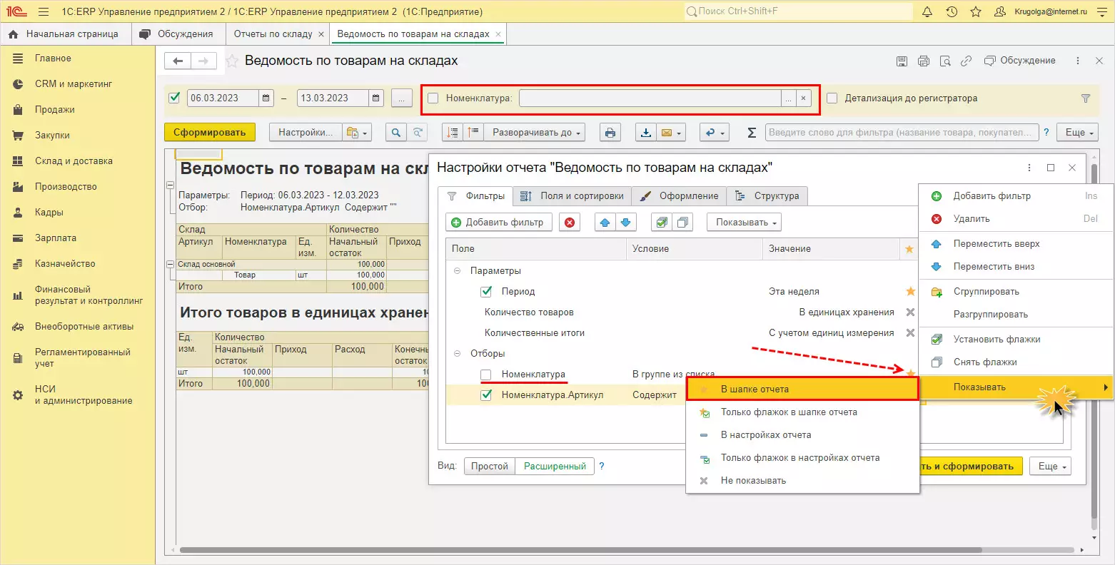Image resolution: width=1115 pixels, height=565 pixels.
Task: Enable the Номенклатура checkbox in header
Action: point(433,98)
